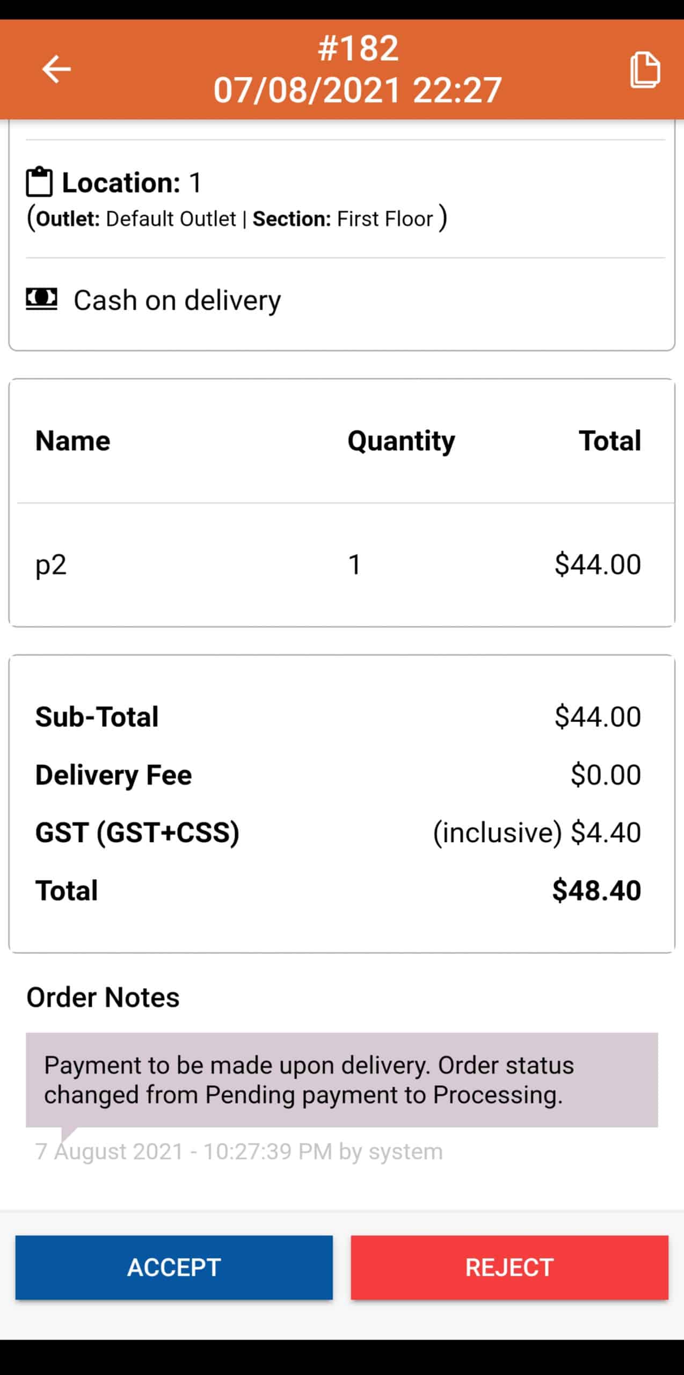
Task: Tap the bold $48.40 total amount
Action: pos(596,891)
